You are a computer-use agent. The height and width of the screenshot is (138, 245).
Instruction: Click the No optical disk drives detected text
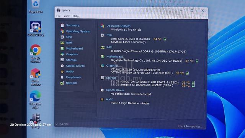[x=131, y=94]
